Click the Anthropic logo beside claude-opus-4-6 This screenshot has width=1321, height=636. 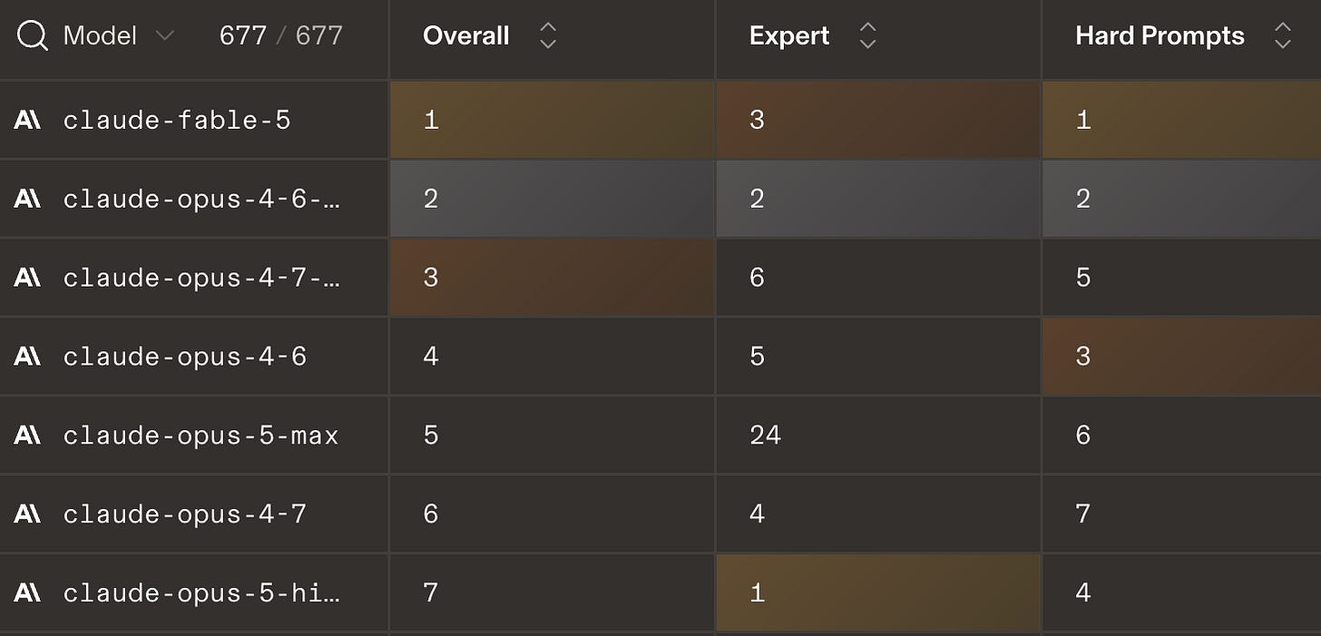coord(27,357)
